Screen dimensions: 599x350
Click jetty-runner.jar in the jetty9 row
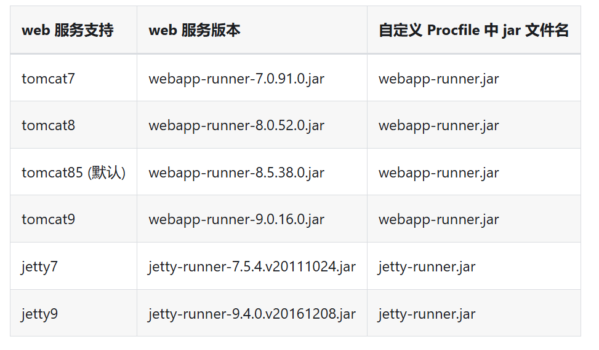[427, 314]
